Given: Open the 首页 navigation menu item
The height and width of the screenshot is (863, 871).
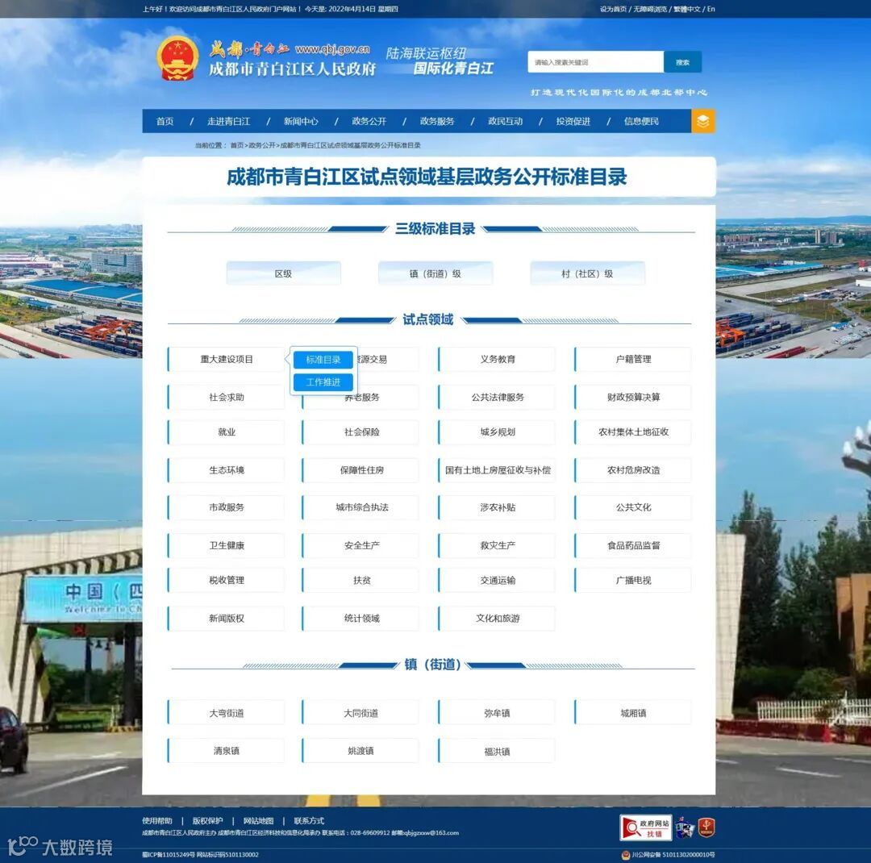Looking at the screenshot, I should (x=165, y=121).
